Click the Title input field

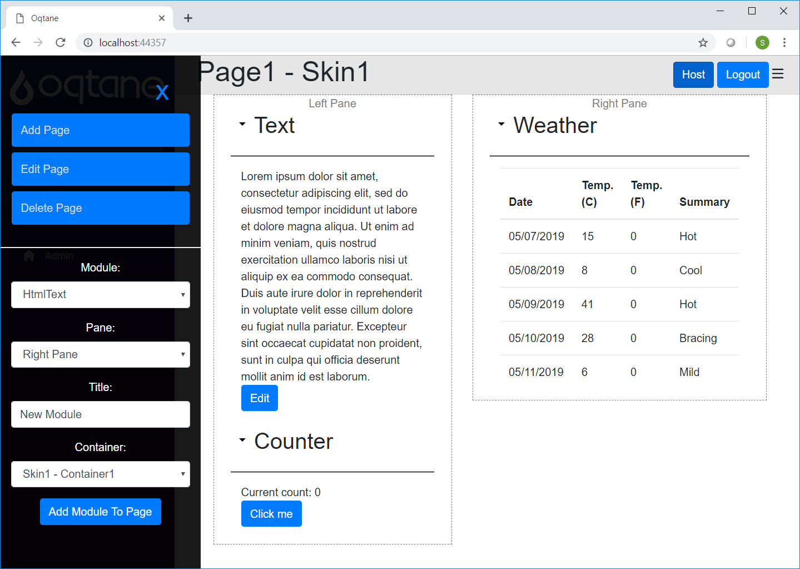(101, 415)
